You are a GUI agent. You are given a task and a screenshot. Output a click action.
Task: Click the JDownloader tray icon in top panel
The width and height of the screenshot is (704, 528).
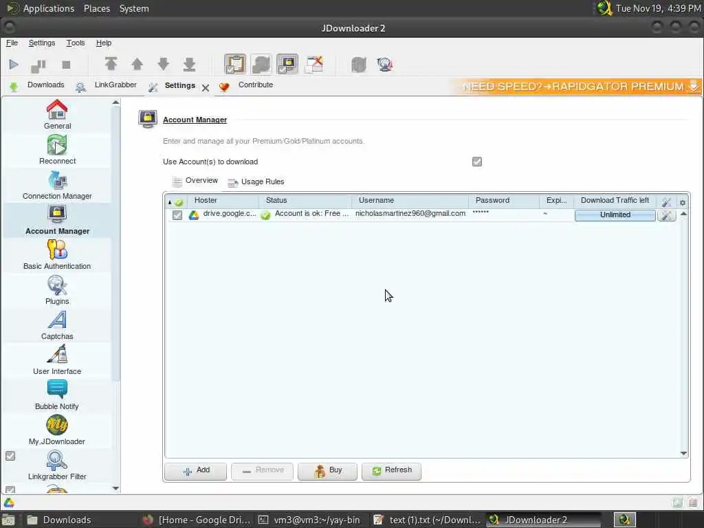point(604,8)
